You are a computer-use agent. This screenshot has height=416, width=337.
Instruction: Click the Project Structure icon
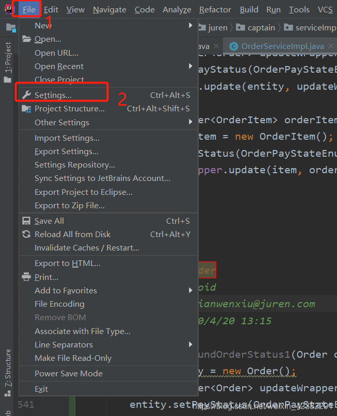click(26, 108)
